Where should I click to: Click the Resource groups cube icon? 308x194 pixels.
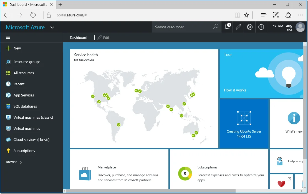click(x=8, y=62)
